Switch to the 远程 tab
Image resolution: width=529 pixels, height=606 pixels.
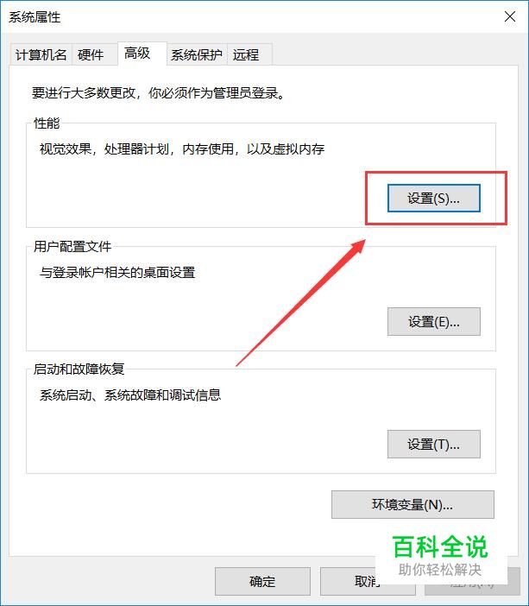[249, 54]
